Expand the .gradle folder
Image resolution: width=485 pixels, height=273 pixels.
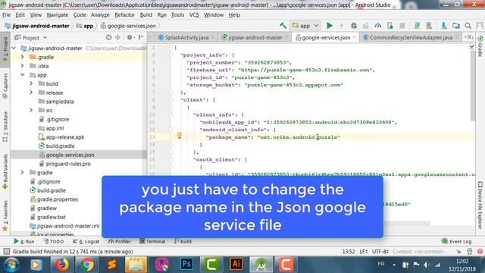(x=22, y=57)
